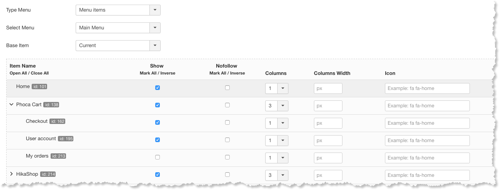Select the User account menu item

(41, 138)
